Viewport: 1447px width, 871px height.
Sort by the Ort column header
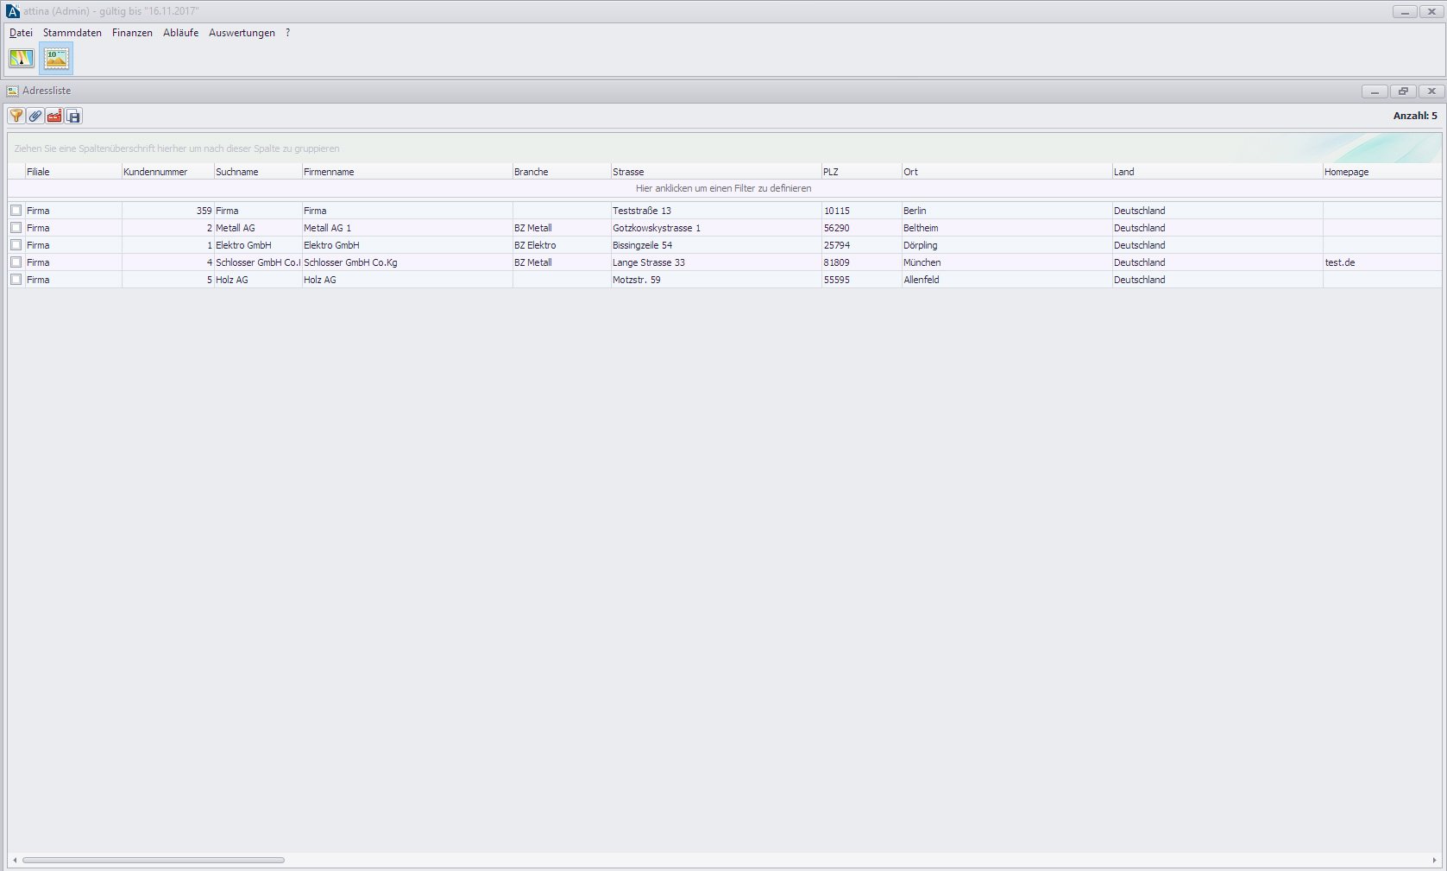[1007, 172]
